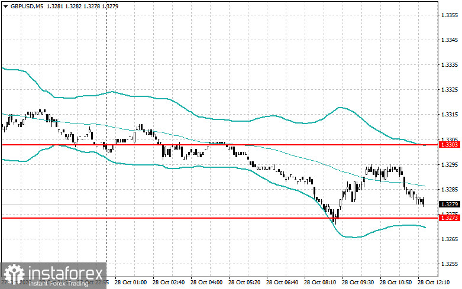Viewport: 462px width, 289px height.
Task: Click the 1.3335 price axis value
Action: click(450, 65)
